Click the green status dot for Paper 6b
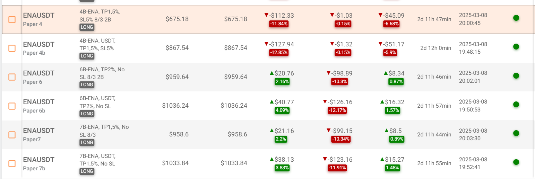Image resolution: width=535 pixels, height=179 pixels. coord(516,104)
